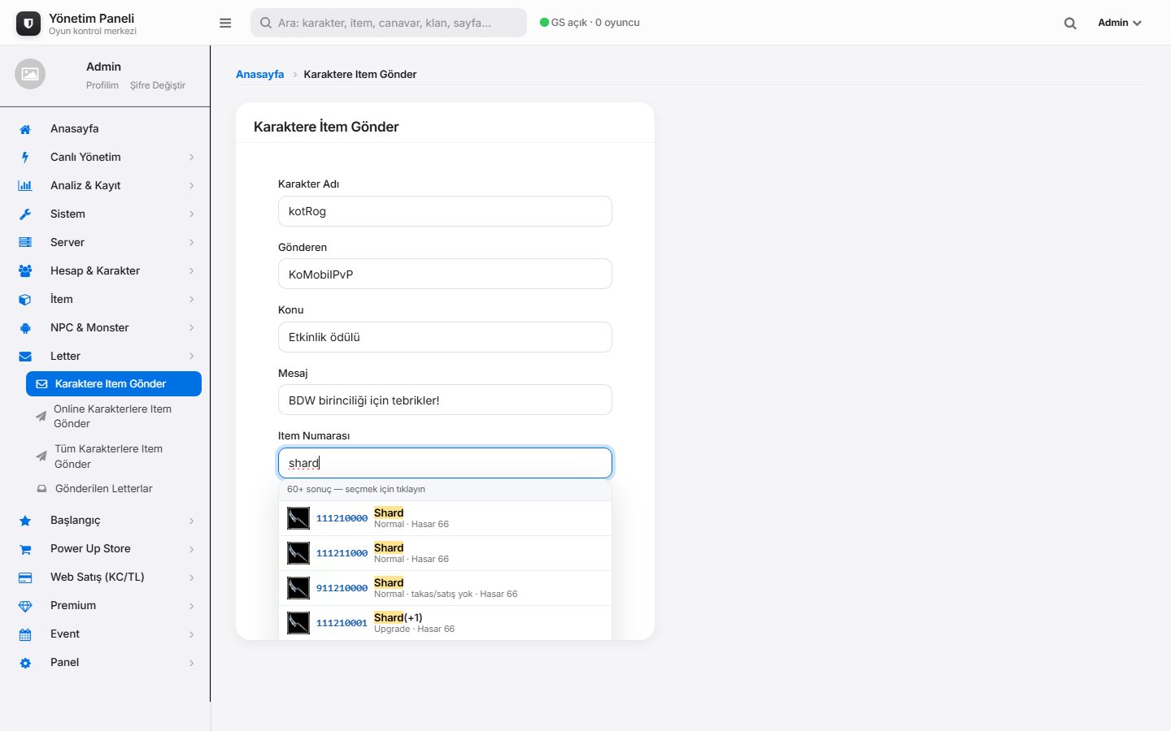
Task: Select Karaktere Item Gönder menu entry
Action: (114, 384)
